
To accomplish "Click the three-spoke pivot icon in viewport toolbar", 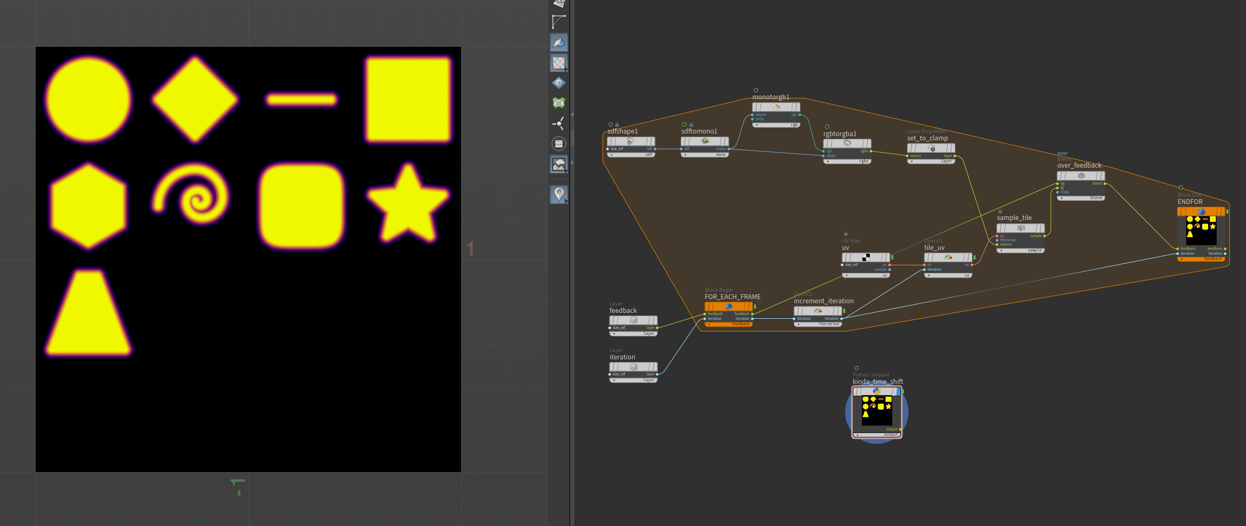I will pos(558,123).
